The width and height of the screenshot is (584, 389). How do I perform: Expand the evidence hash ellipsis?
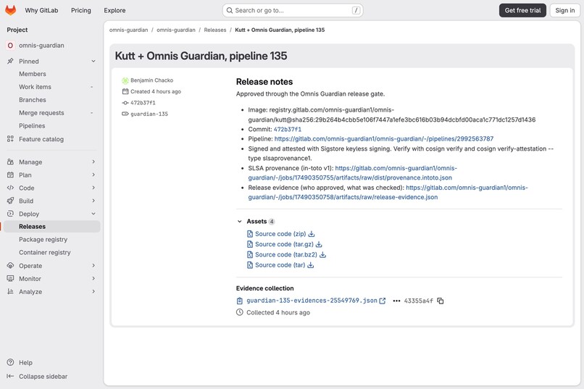pos(396,301)
